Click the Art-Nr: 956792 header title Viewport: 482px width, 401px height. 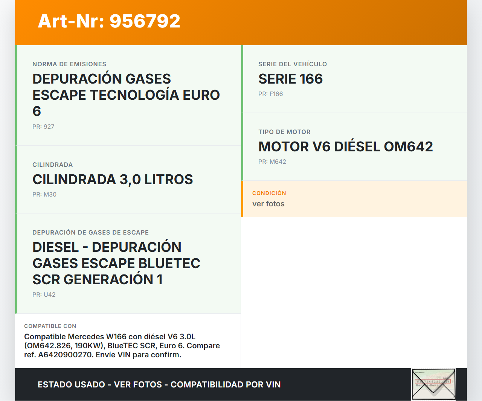pos(109,21)
